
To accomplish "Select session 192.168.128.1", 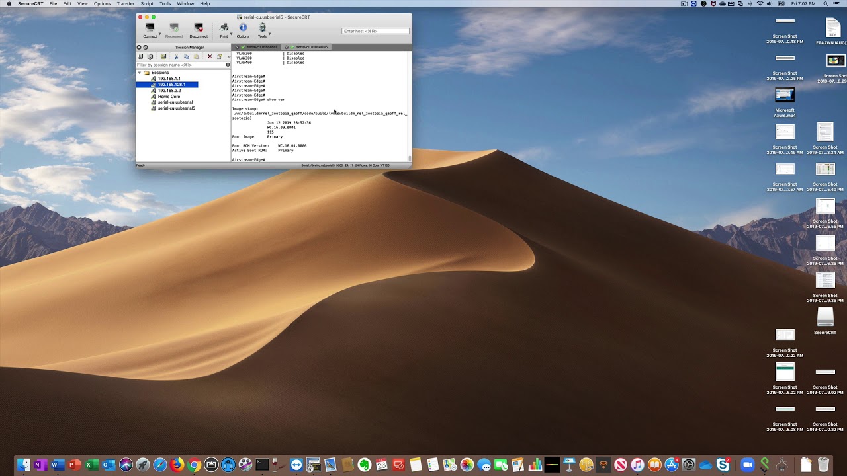I will tap(171, 85).
